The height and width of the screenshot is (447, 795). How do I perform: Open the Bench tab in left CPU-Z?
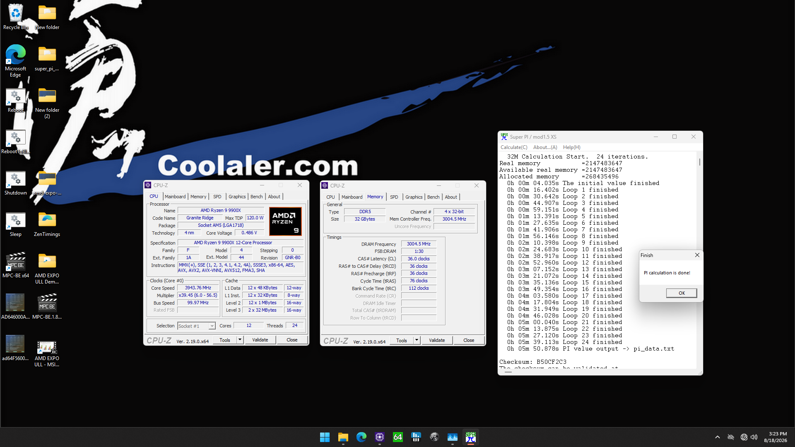(x=257, y=197)
